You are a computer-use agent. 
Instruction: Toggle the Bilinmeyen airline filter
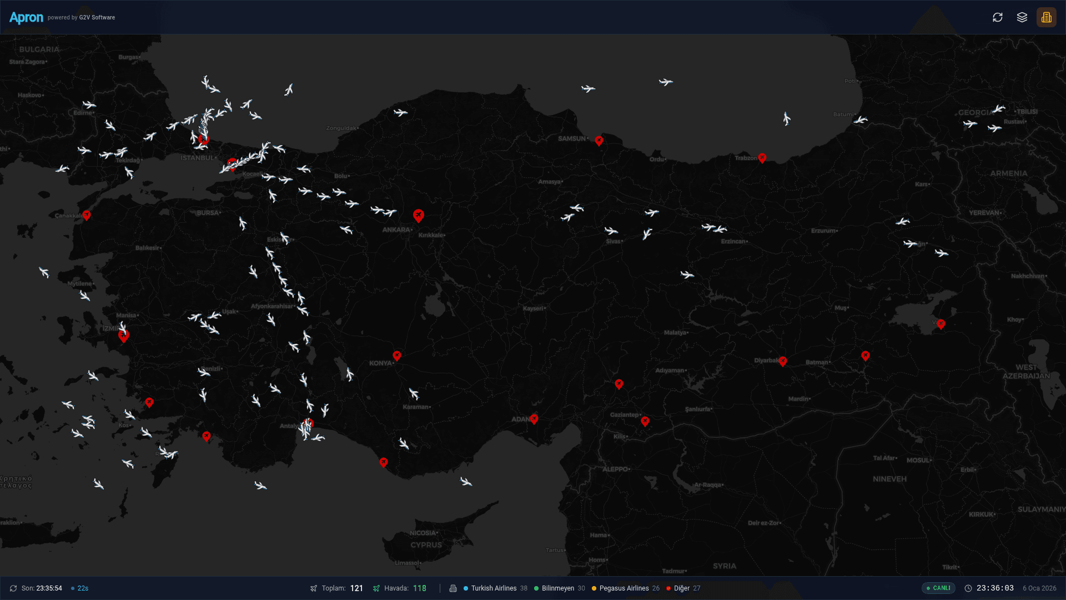point(558,588)
